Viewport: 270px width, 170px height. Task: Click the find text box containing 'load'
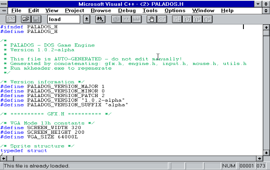point(64,19)
